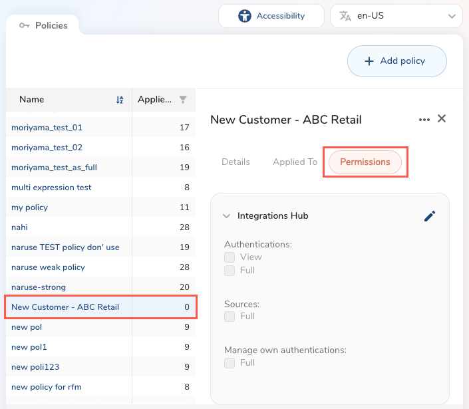The height and width of the screenshot is (409, 469).
Task: Click the Add policy button
Action: 396,61
